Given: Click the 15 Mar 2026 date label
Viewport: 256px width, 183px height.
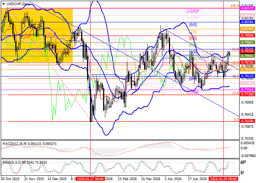Looking at the screenshot, I should (x=151, y=179).
